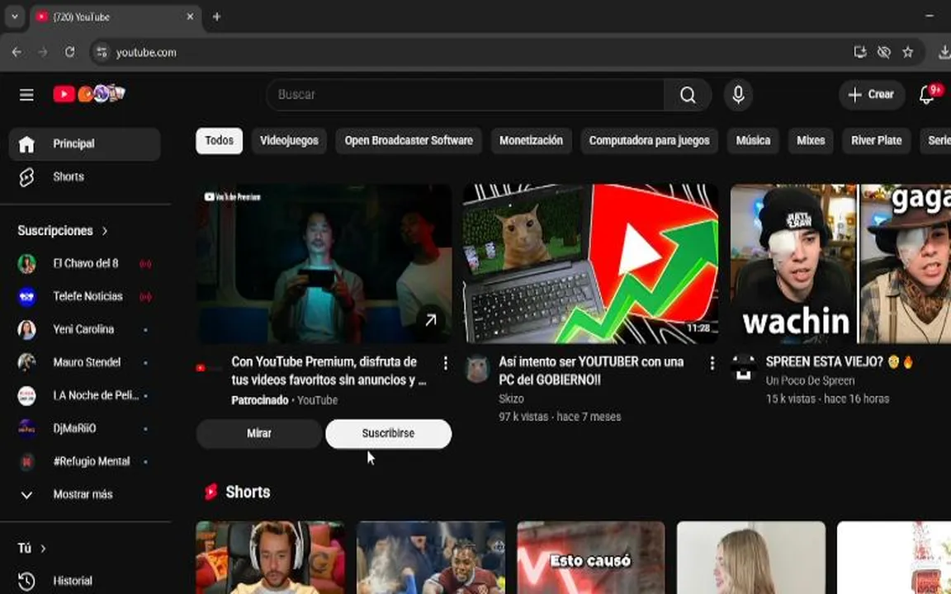Open Telefe Noticias channel
The width and height of the screenshot is (951, 594).
pyautogui.click(x=85, y=296)
